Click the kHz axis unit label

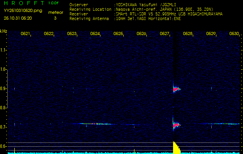[3, 31]
